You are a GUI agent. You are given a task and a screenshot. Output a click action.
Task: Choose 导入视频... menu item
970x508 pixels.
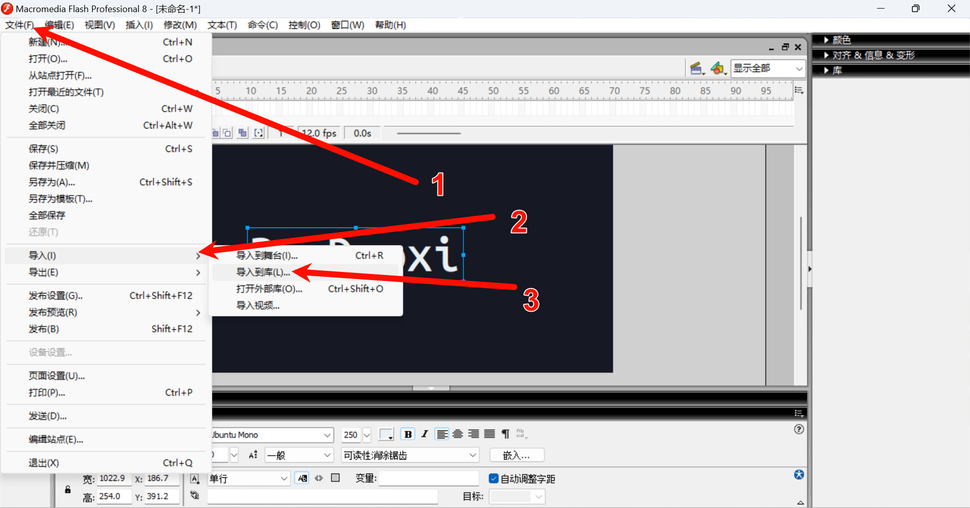pyautogui.click(x=306, y=306)
